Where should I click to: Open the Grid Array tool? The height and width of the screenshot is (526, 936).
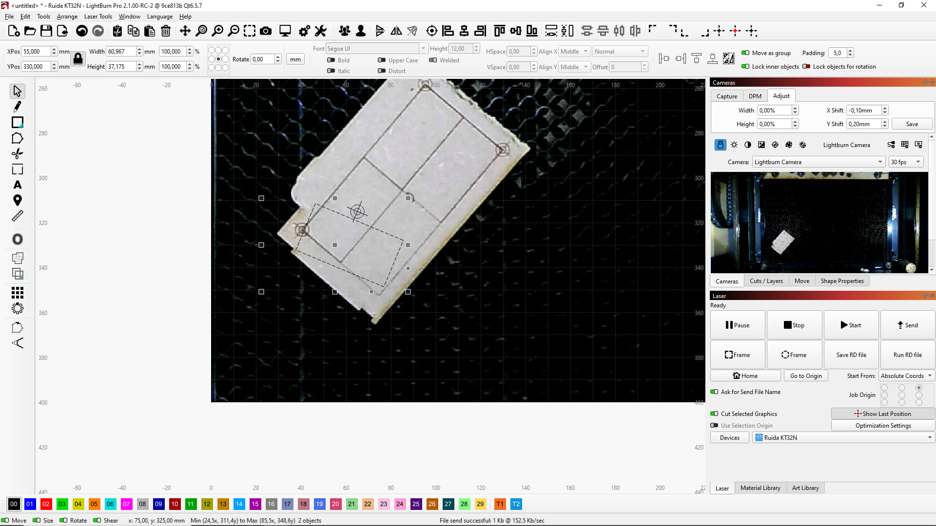(18, 292)
